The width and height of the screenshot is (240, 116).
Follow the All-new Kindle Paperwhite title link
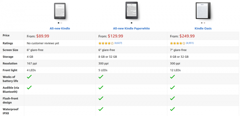tap(131, 29)
